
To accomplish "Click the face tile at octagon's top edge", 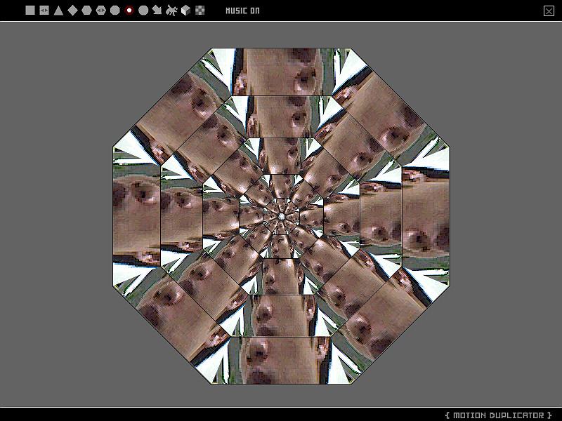I will 281,70.
